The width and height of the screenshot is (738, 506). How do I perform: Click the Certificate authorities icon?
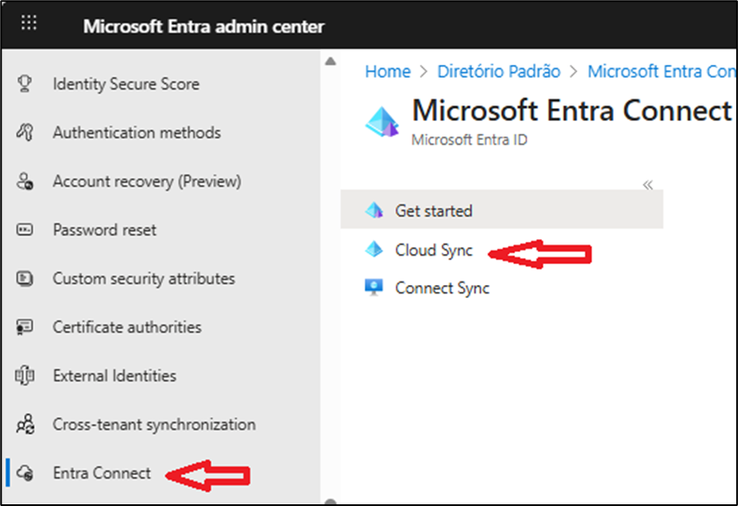(25, 327)
